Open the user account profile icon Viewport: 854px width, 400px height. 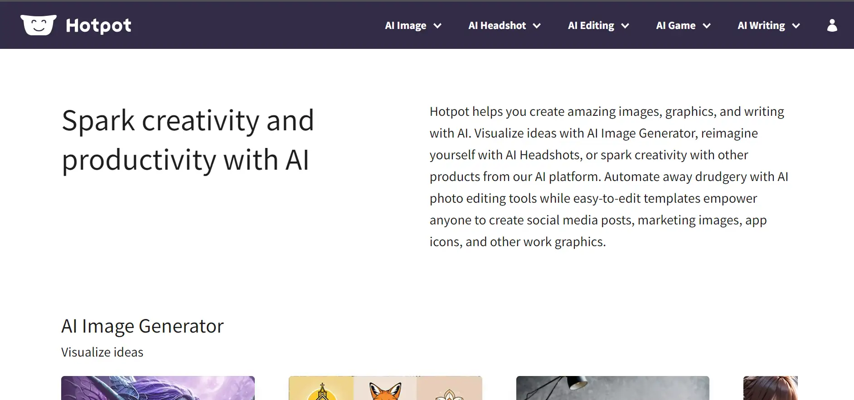point(832,25)
